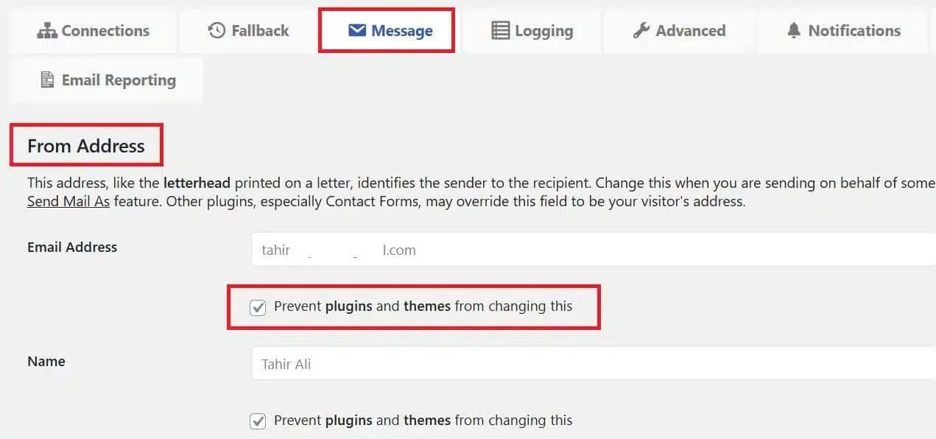Viewport: 936px width, 439px height.
Task: Click the bell icon beside Notifications
Action: coord(793,31)
